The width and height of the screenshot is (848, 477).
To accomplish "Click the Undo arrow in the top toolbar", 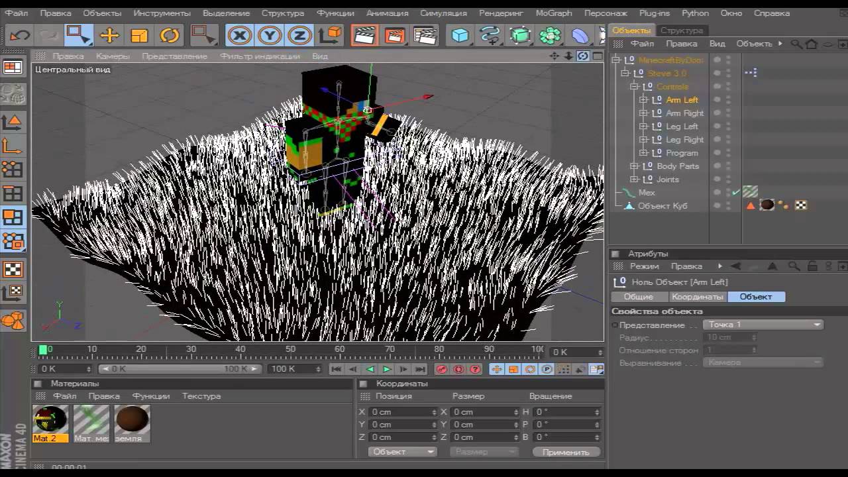I will (20, 36).
